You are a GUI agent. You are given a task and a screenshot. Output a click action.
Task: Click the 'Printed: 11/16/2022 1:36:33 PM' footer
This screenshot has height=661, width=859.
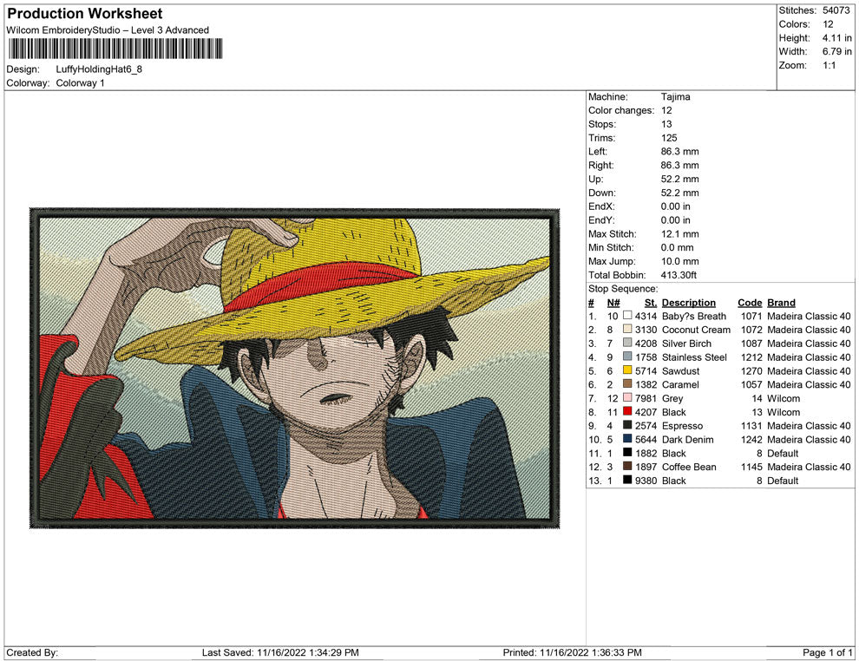(x=573, y=652)
